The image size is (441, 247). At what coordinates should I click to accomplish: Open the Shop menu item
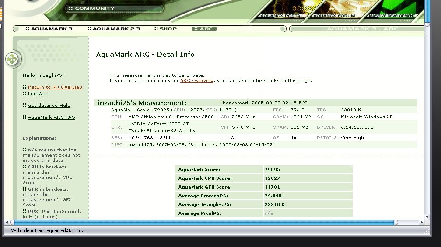165,29
